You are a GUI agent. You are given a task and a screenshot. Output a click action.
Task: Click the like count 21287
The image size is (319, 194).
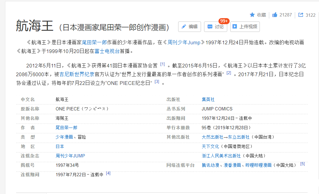(286, 15)
